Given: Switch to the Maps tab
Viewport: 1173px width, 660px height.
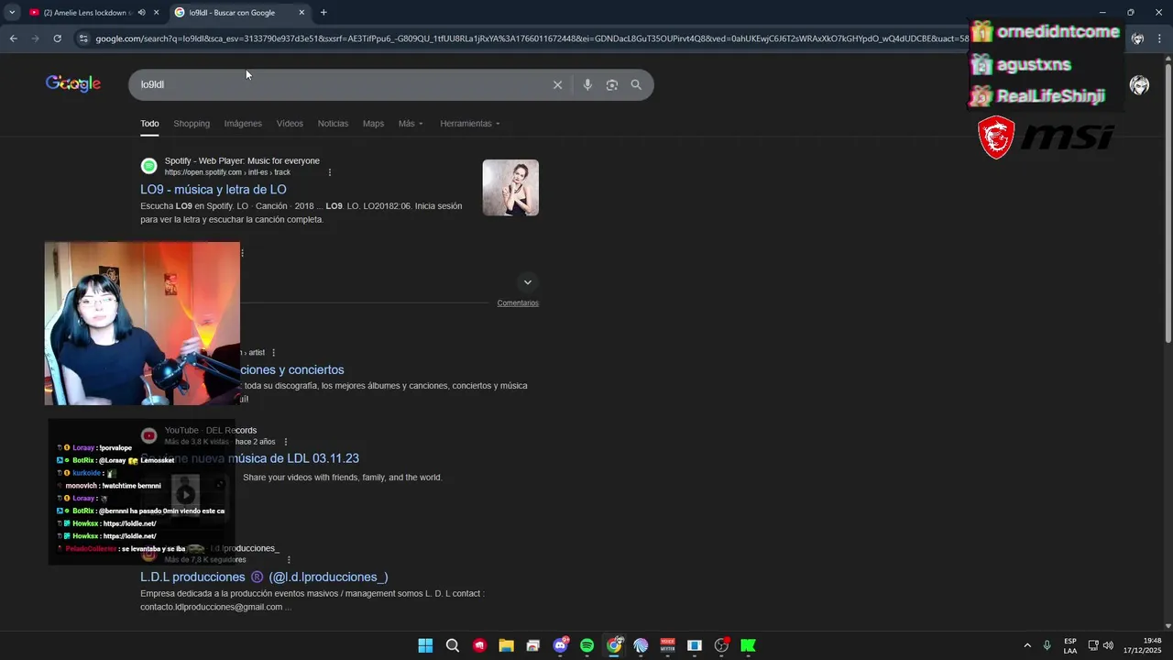Looking at the screenshot, I should point(373,124).
